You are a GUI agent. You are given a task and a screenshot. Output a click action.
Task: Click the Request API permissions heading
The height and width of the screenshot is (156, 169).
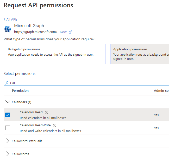tap(39, 5)
